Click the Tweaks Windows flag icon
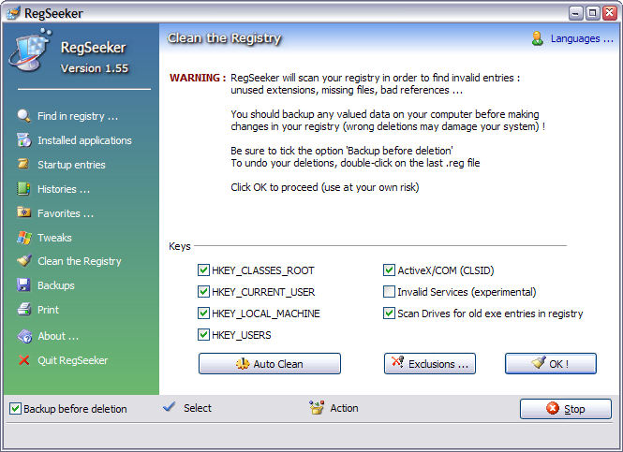 [x=24, y=238]
